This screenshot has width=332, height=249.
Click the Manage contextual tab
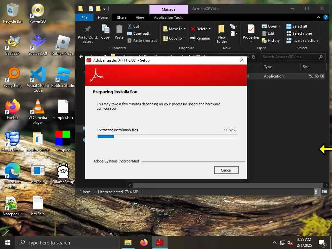coord(169,9)
